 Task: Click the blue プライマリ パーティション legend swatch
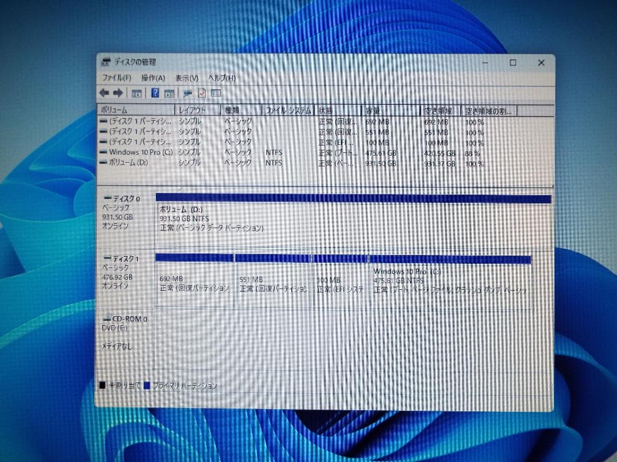click(147, 386)
